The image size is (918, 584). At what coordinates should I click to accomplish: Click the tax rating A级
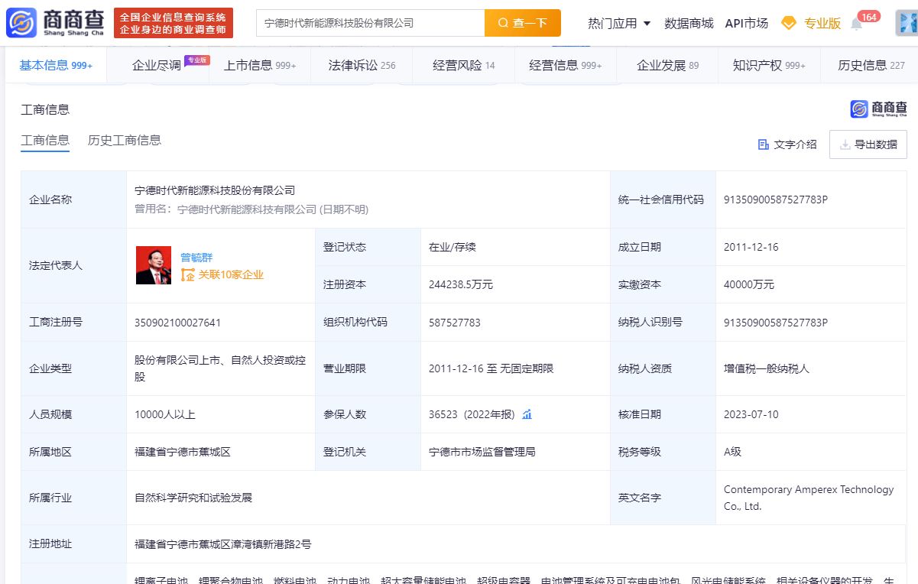(x=733, y=452)
